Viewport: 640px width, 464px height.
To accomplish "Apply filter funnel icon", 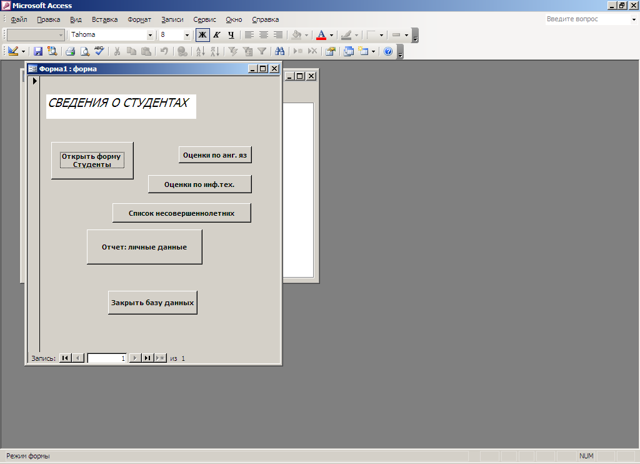I will click(262, 51).
